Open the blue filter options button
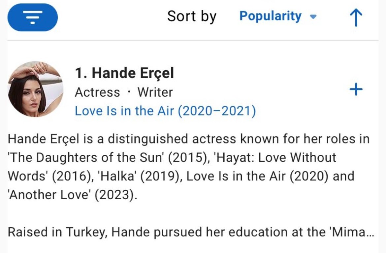This screenshot has width=386, height=253. pos(33,17)
